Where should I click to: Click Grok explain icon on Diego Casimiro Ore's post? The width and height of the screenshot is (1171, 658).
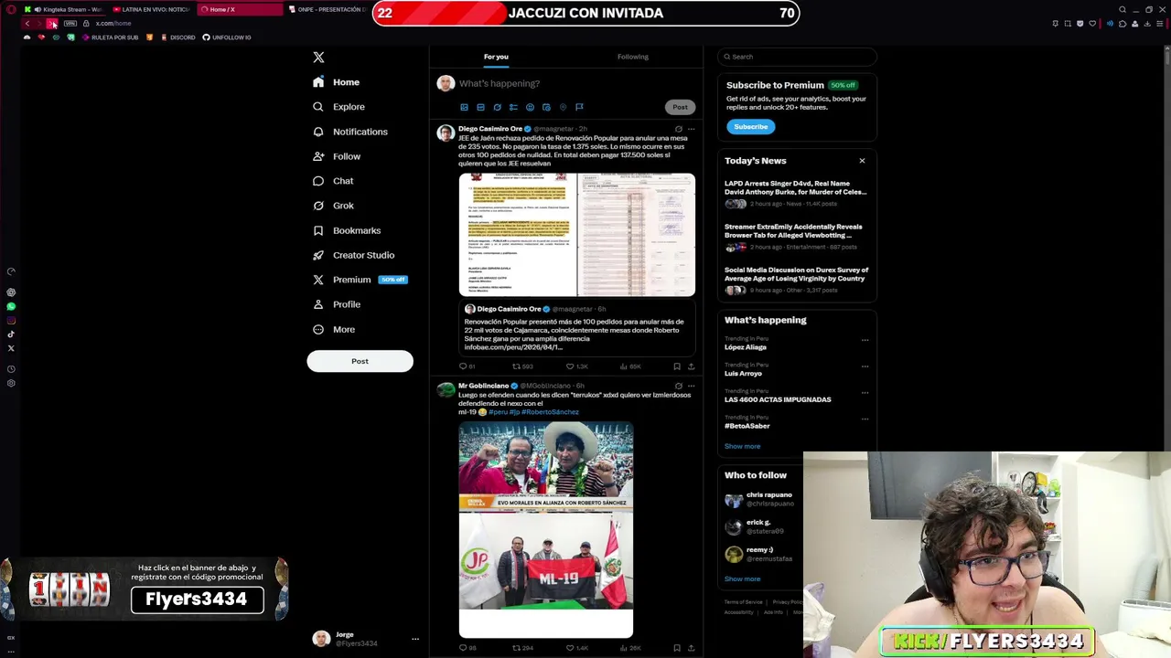(678, 129)
